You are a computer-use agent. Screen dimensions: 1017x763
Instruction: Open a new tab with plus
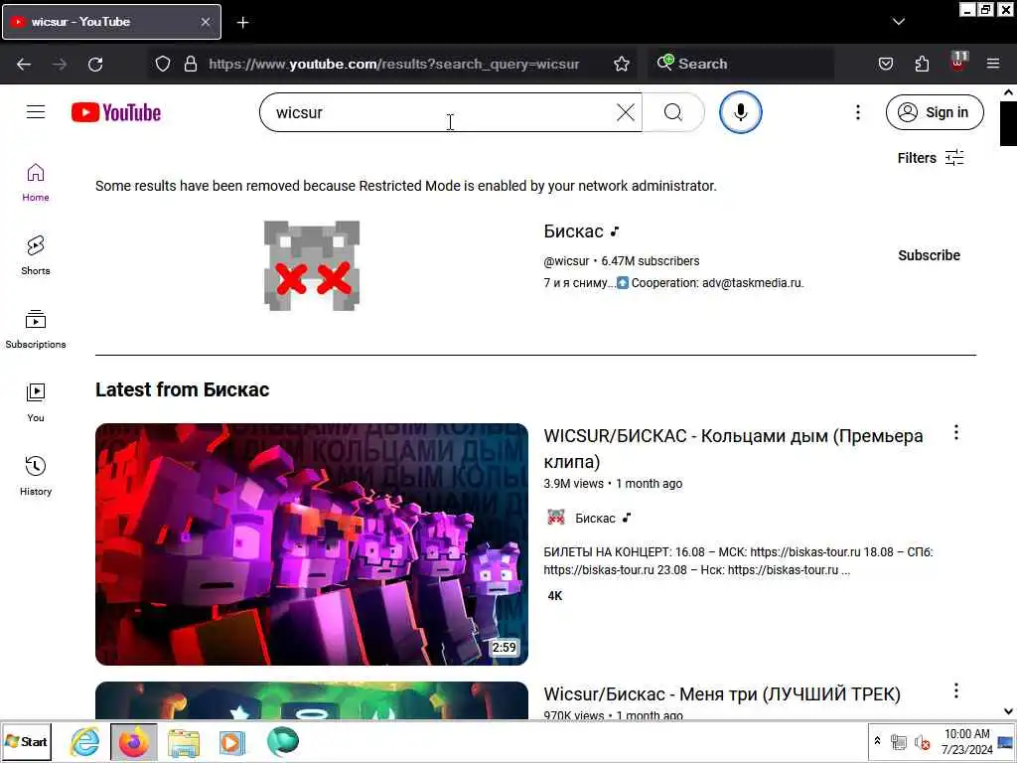point(242,22)
